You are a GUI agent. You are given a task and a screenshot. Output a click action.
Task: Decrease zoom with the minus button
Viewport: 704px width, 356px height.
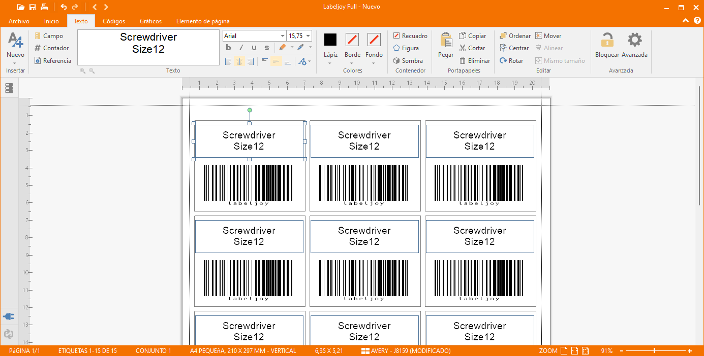[621, 351]
